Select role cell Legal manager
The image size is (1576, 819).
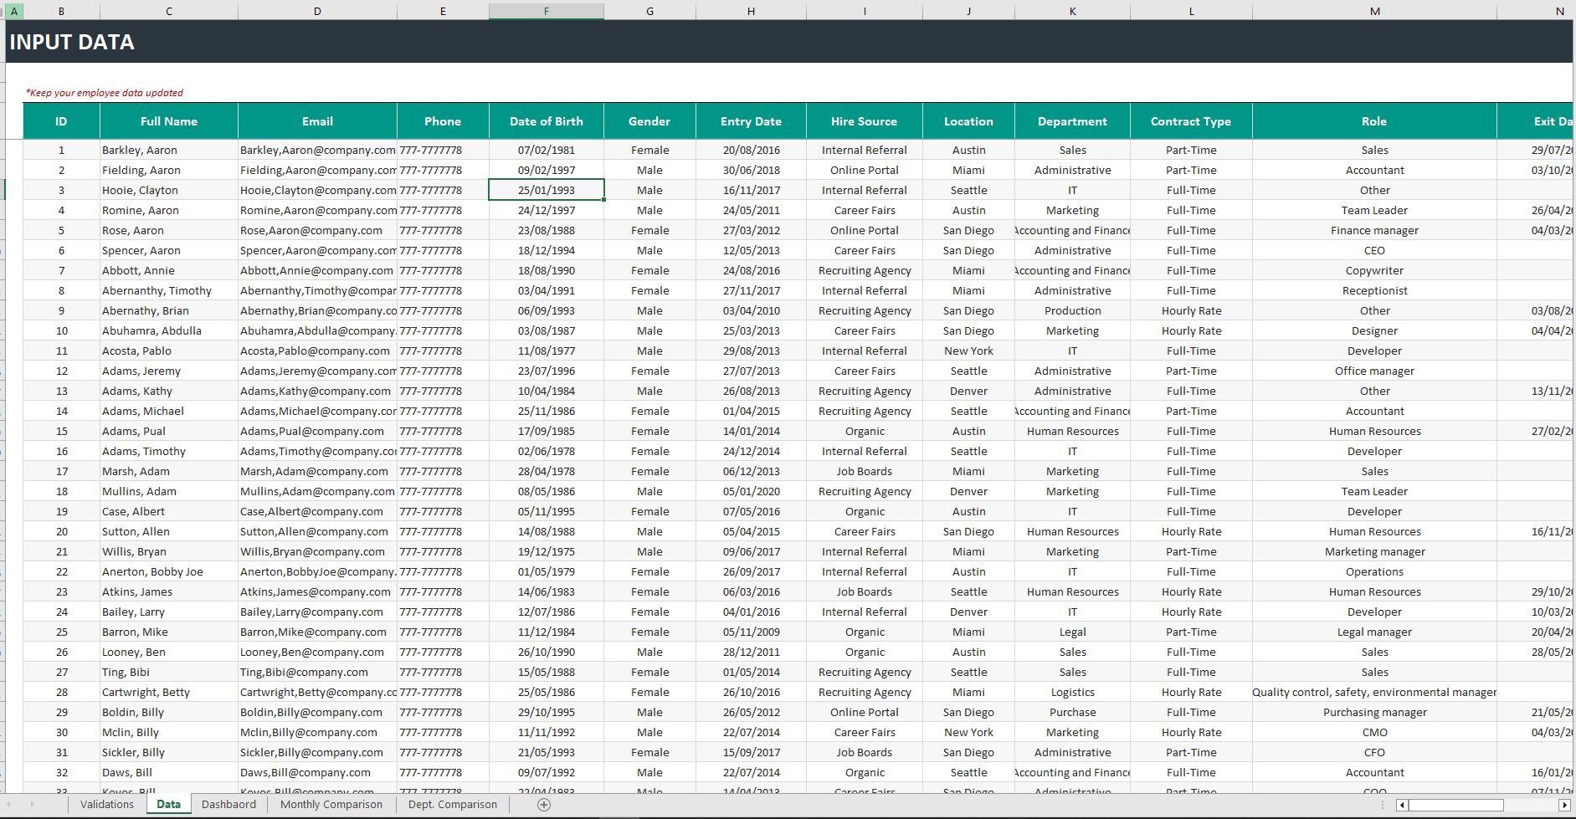[1374, 632]
